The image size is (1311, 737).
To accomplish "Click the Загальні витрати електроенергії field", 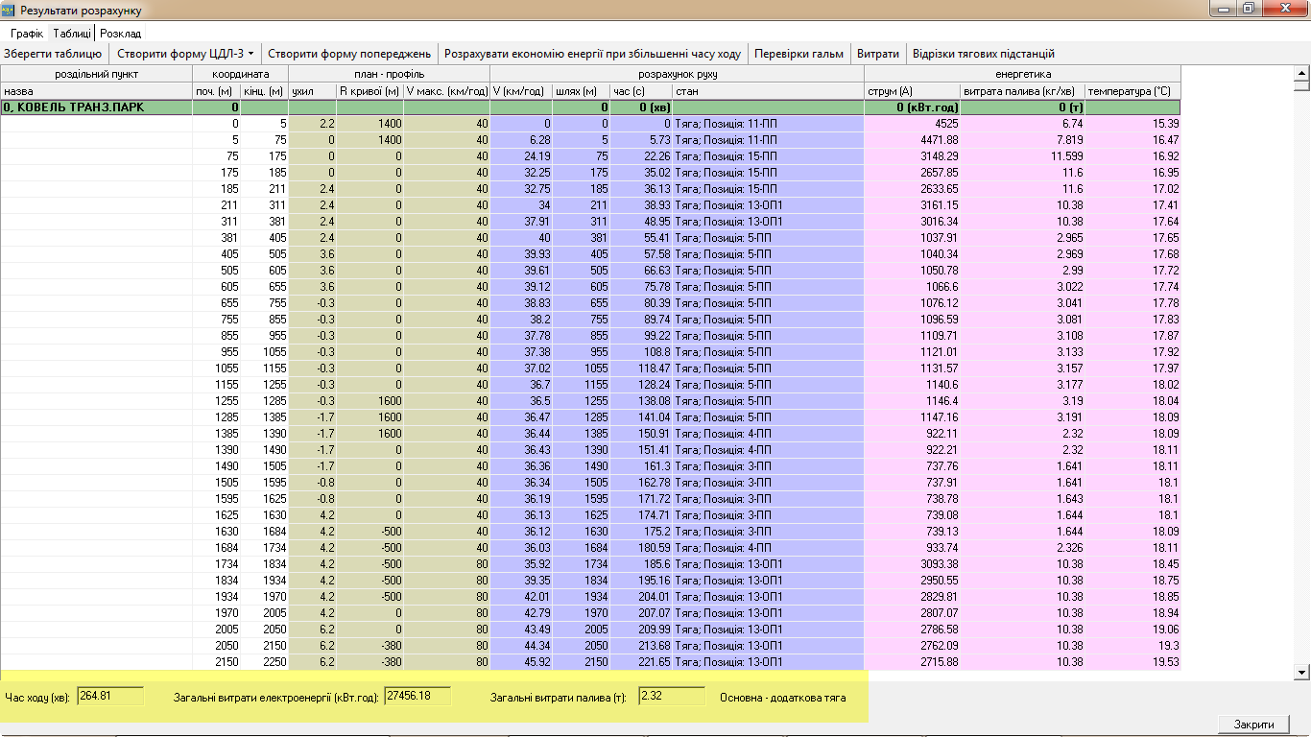I will (417, 696).
